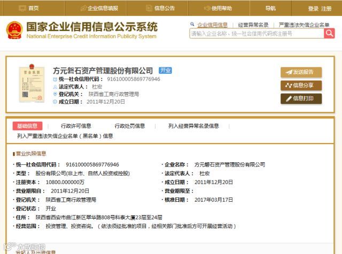Switch to 列入经营异常名录信息 tab
This screenshot has width=342, height=254.
193,126
